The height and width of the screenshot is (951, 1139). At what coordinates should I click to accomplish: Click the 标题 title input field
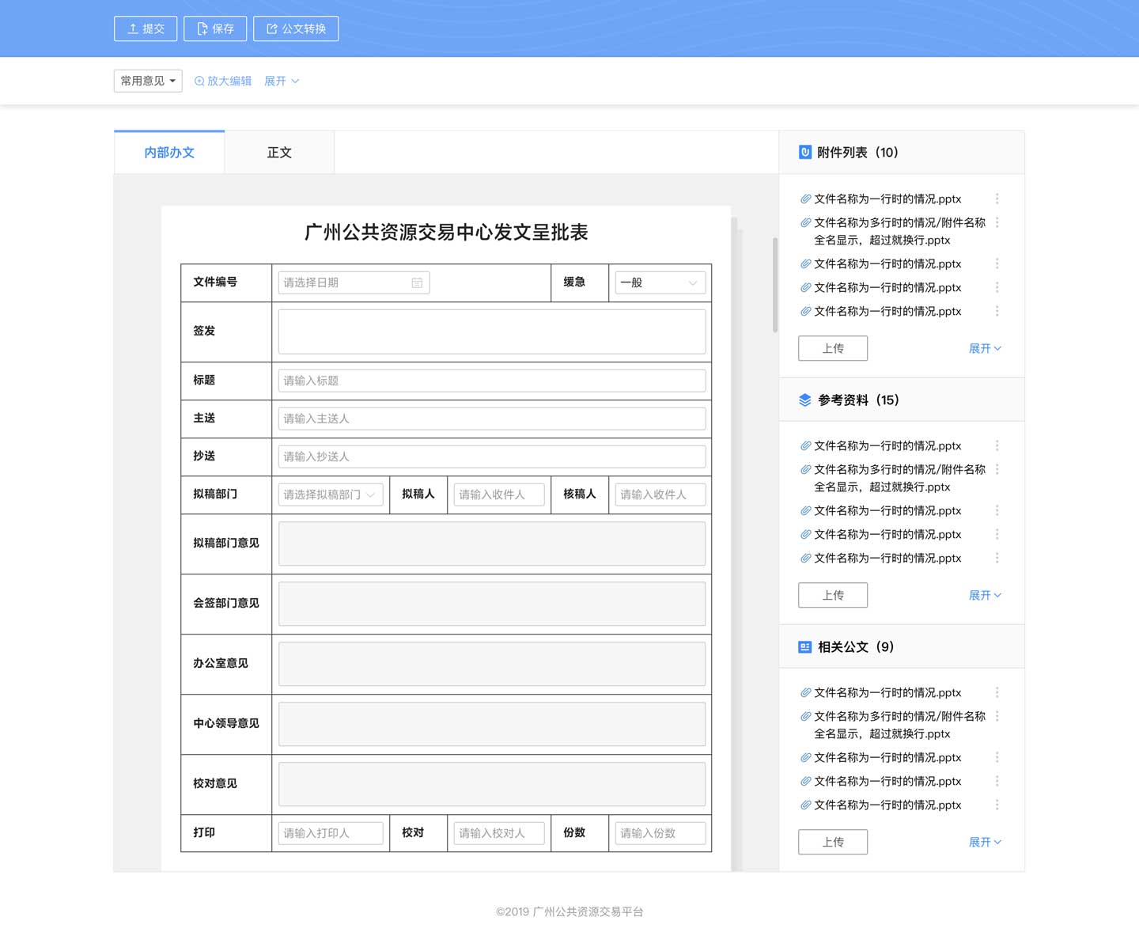pos(491,381)
